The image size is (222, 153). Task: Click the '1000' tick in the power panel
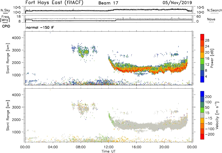(16, 75)
